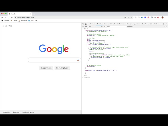Viewport: 168px width, 126px height.
Task: Click the dark square extension icon
Action: pyautogui.click(x=152, y=18)
